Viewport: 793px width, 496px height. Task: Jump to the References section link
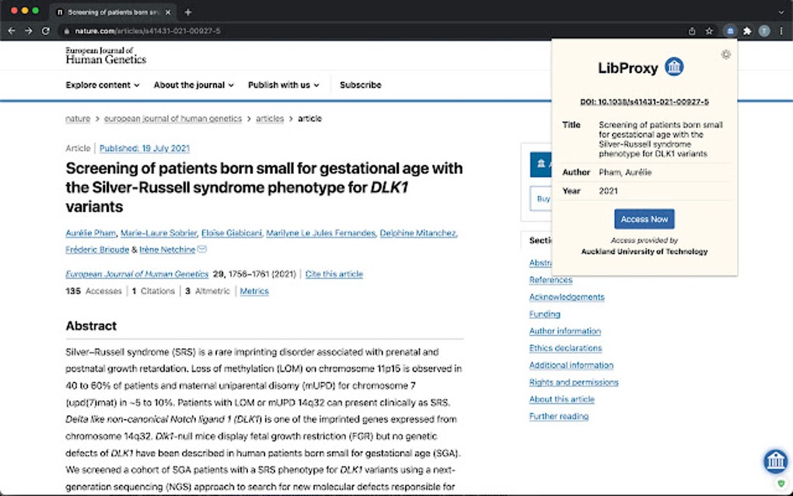(550, 280)
